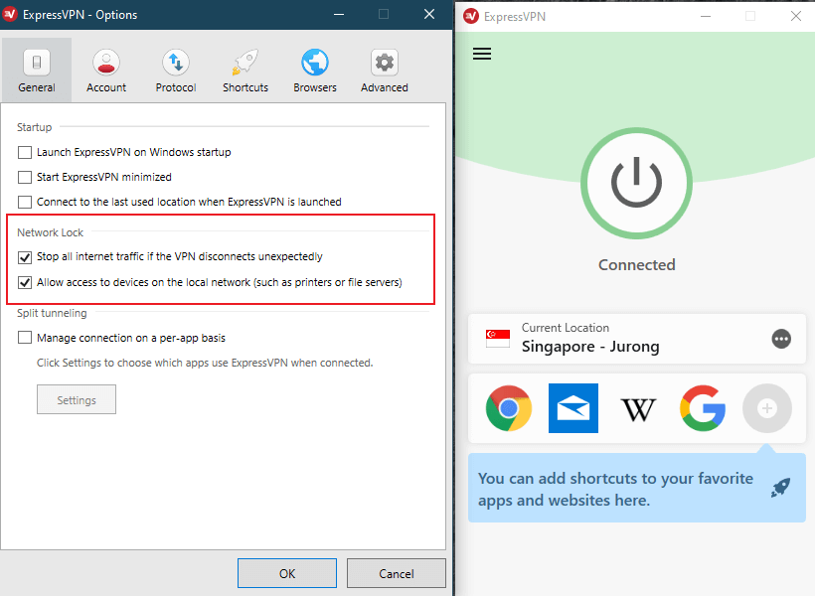Click the power button to disconnect VPN
This screenshot has height=596, width=815.
tap(636, 183)
